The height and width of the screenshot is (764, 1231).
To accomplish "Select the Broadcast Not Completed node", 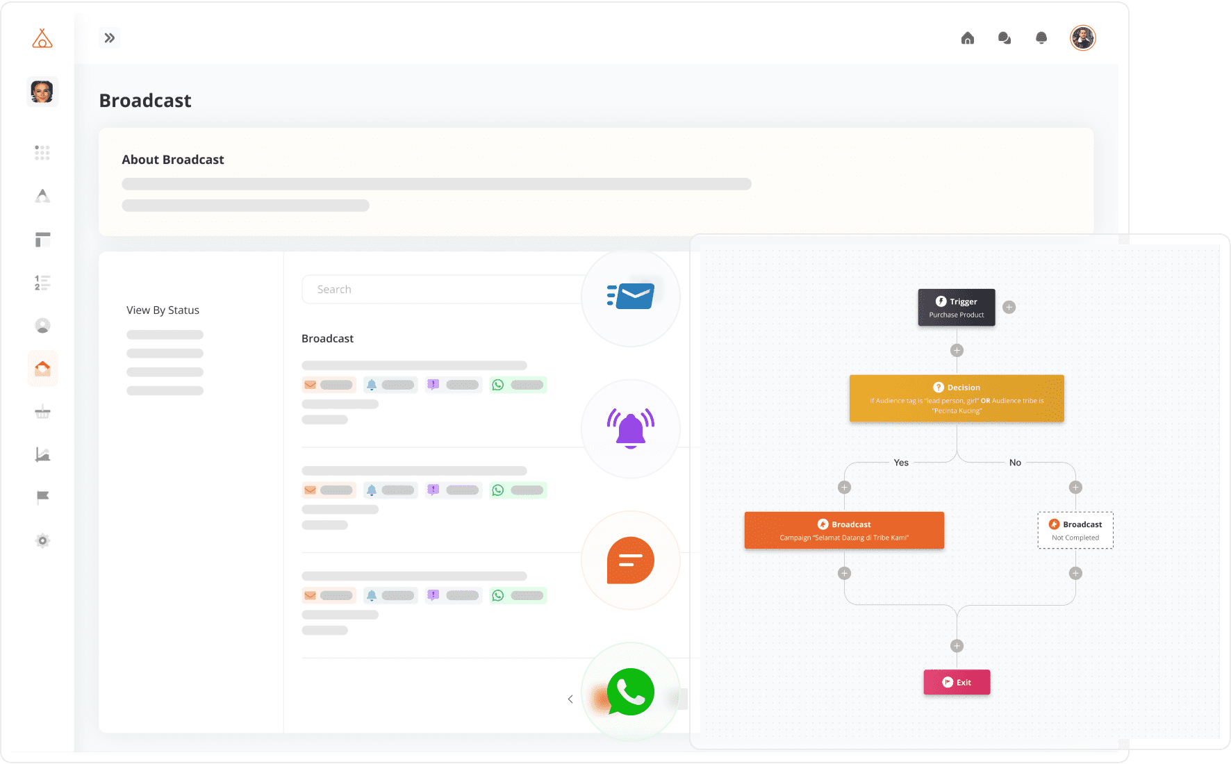I will [1075, 531].
